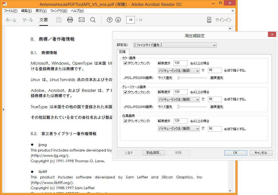Click the キャンセル button

(x=261, y=153)
